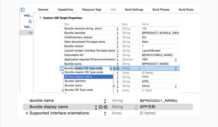This screenshot has height=127, width=218.
Task: Click plus icon beside Bundle display name
Action: (x=101, y=107)
